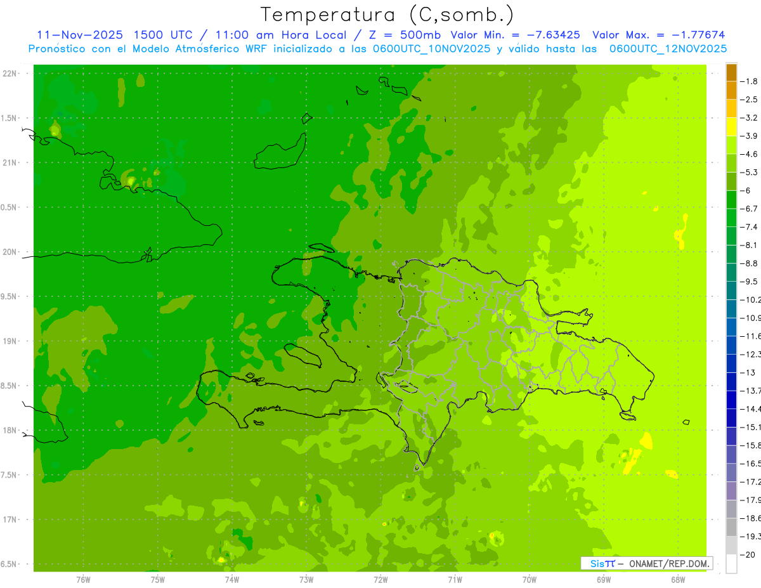This screenshot has width=761, height=588.
Task: Click the '74W' longitude label
Action: click(x=232, y=580)
